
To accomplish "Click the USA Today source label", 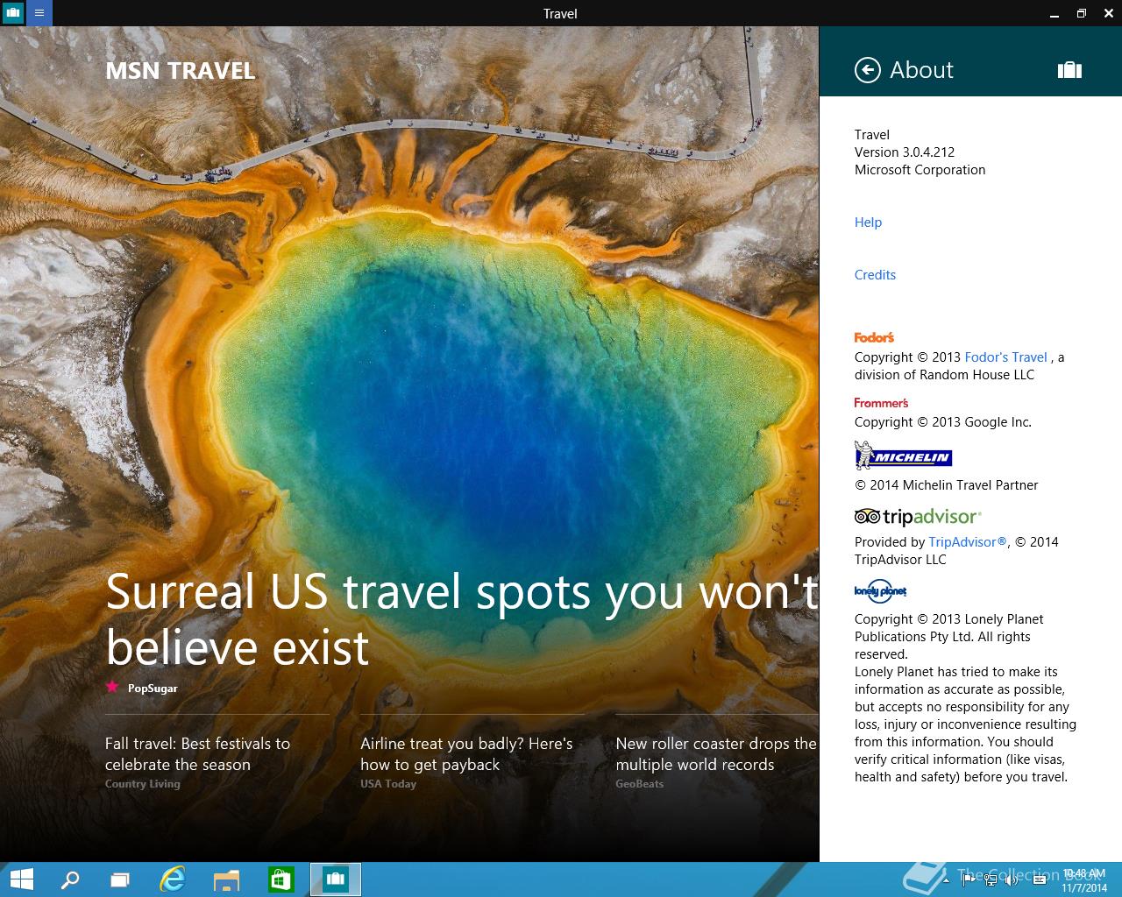I will tap(388, 784).
